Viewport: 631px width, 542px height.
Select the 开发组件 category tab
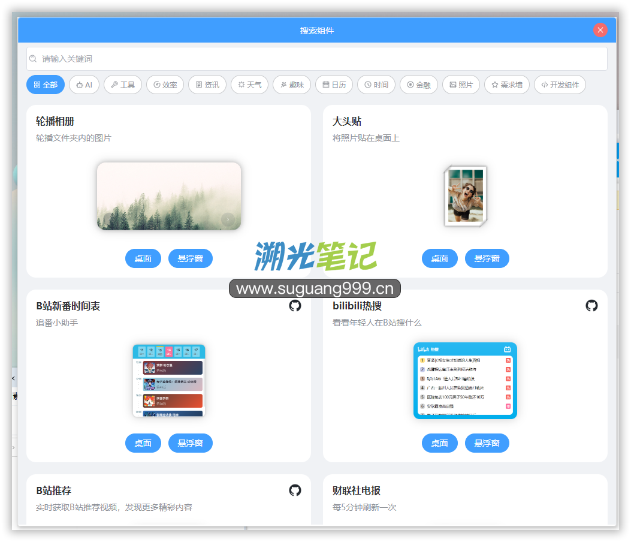(560, 85)
